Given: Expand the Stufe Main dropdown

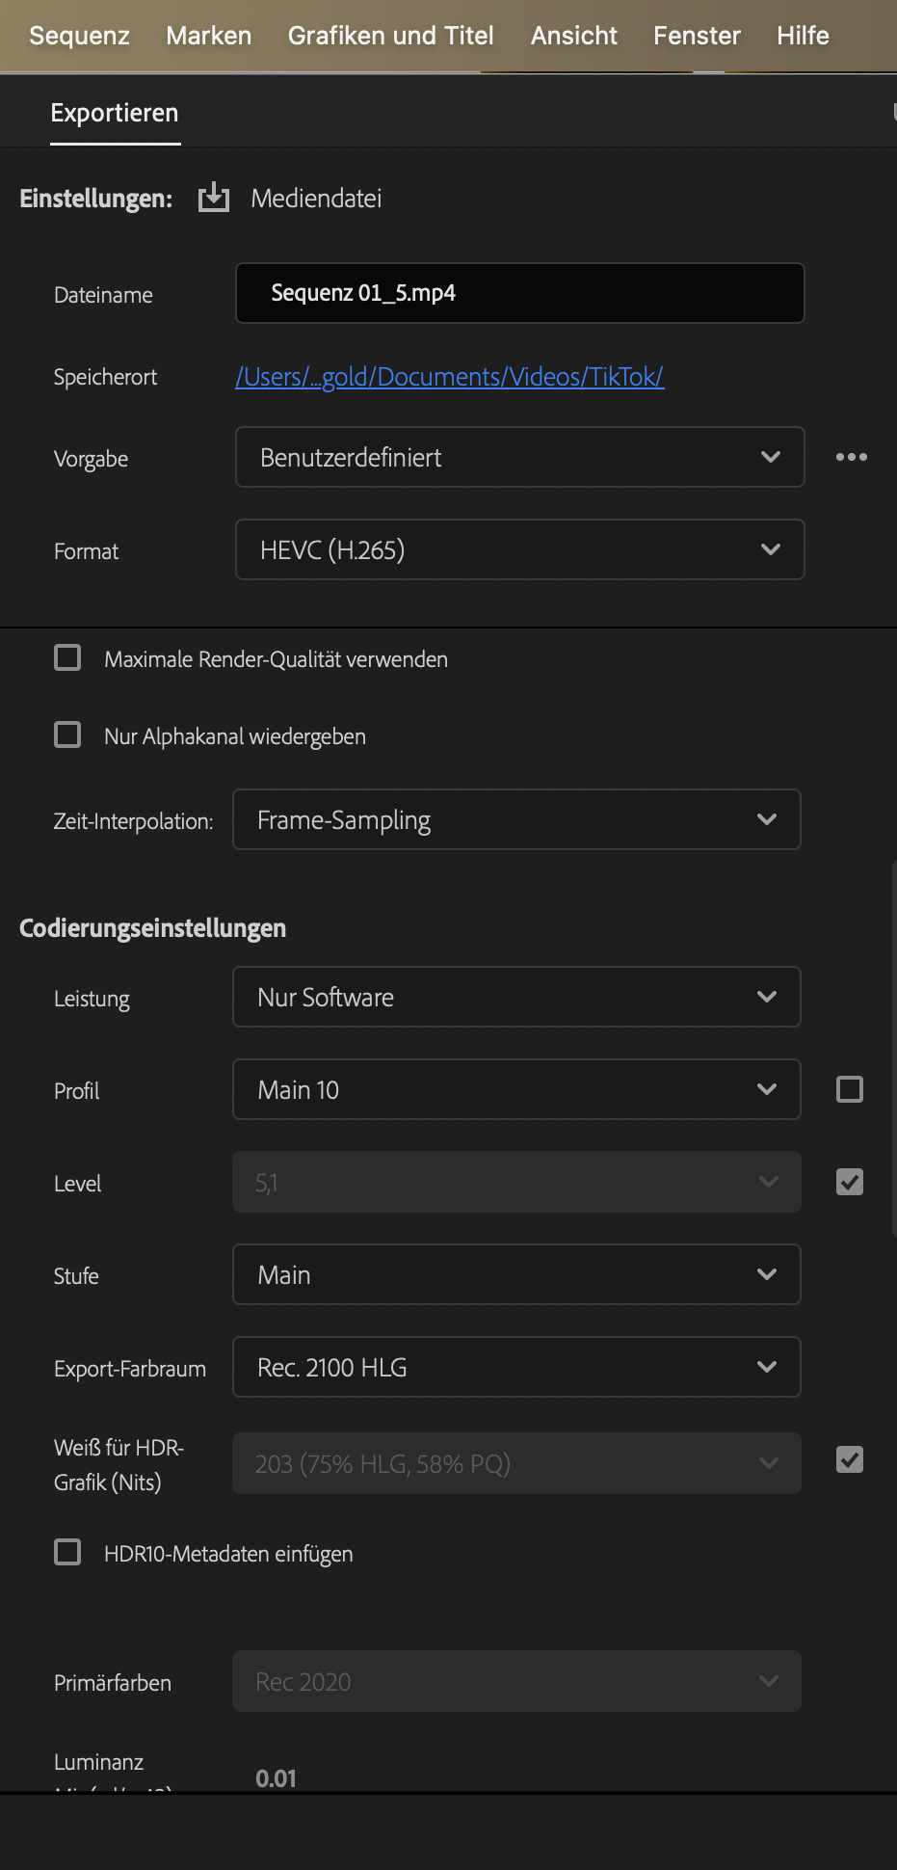Looking at the screenshot, I should [516, 1274].
